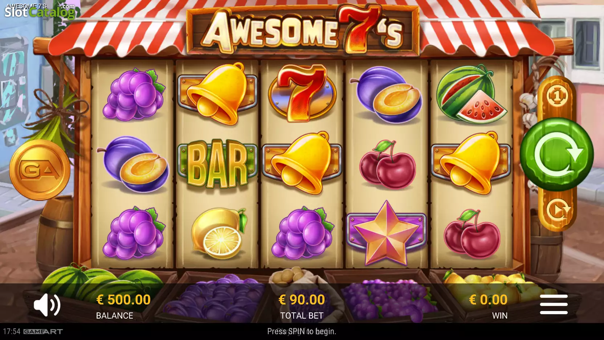This screenshot has width=604, height=340.
Task: Click the middle bell symbol on reel three
Action: point(302,163)
